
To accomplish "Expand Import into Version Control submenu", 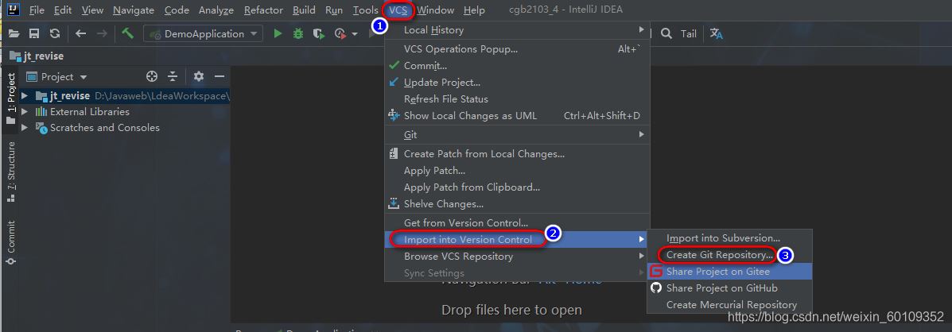I will pos(517,239).
